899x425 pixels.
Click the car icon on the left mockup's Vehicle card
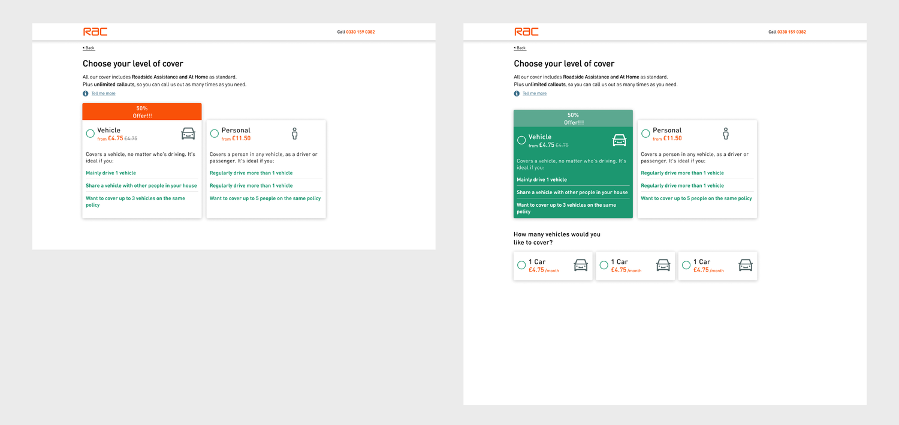click(x=188, y=133)
